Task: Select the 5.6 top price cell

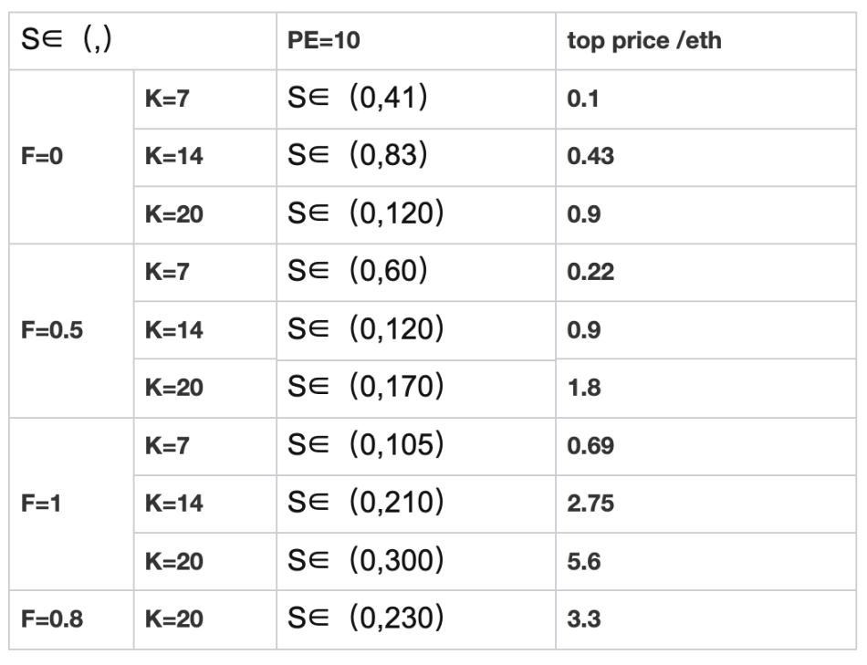Action: [578, 562]
